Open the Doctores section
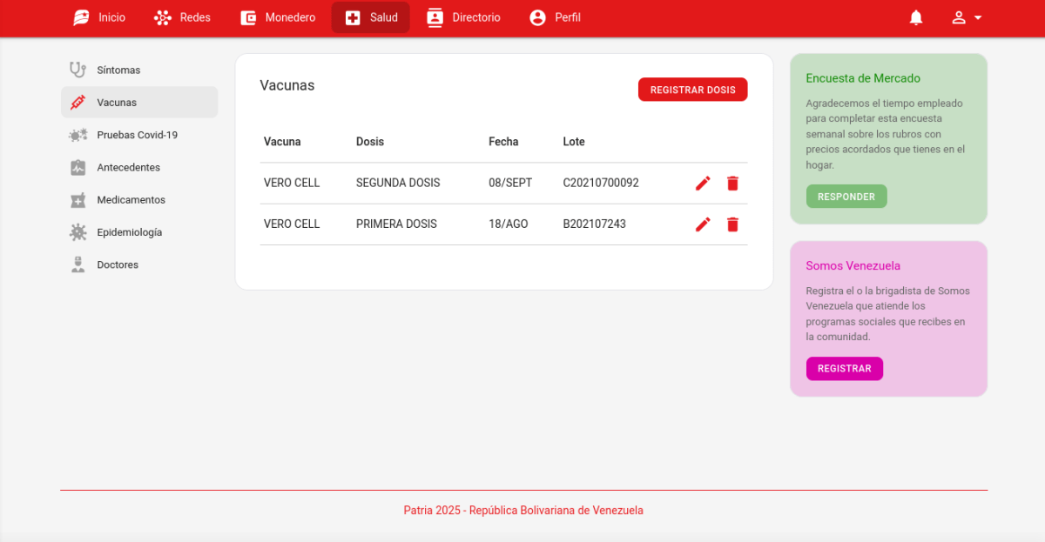The image size is (1045, 542). (118, 264)
